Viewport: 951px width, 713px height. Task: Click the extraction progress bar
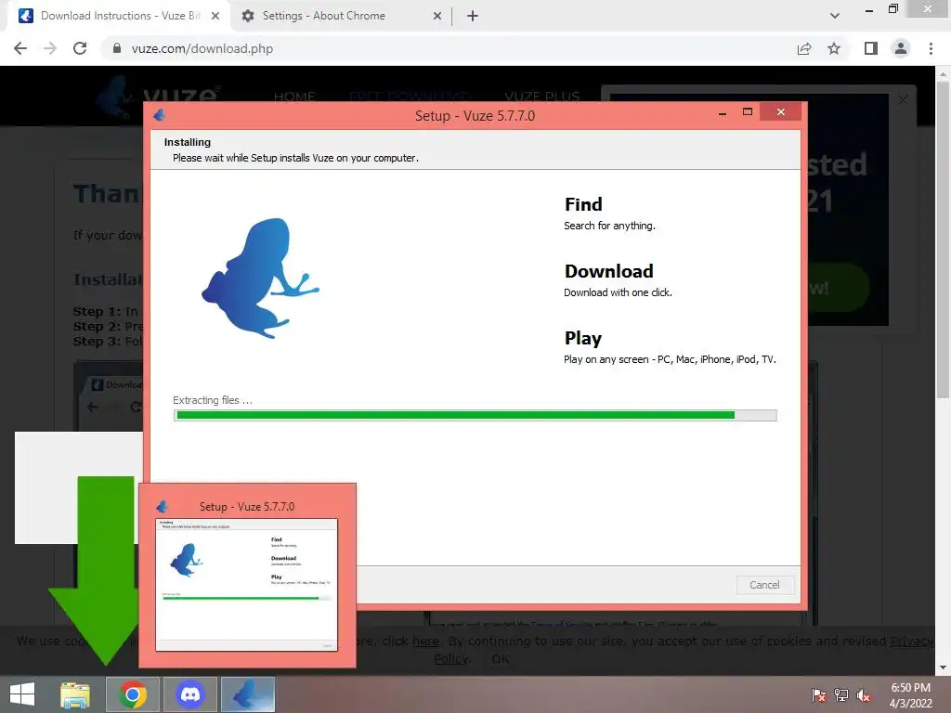(x=475, y=415)
